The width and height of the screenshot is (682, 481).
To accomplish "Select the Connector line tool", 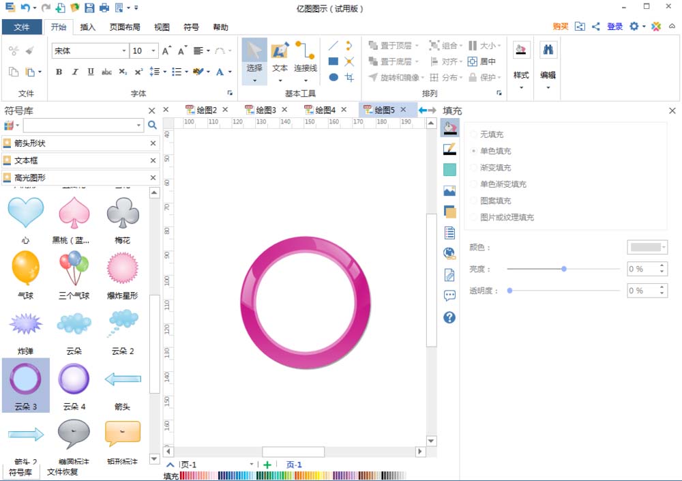I will [306, 61].
